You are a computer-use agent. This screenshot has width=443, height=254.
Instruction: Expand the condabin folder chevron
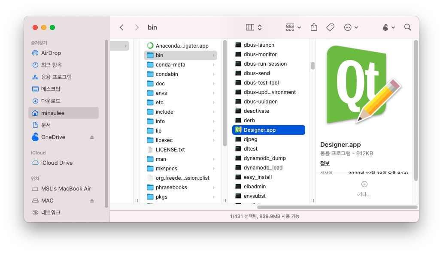point(214,74)
